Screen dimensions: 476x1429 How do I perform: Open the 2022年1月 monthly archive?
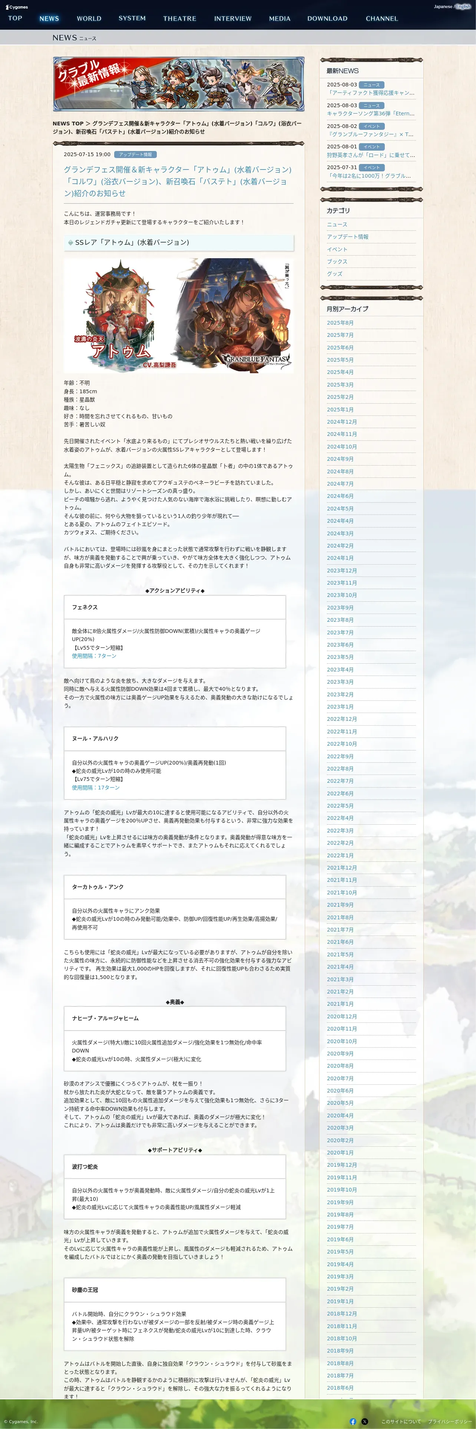click(x=340, y=855)
